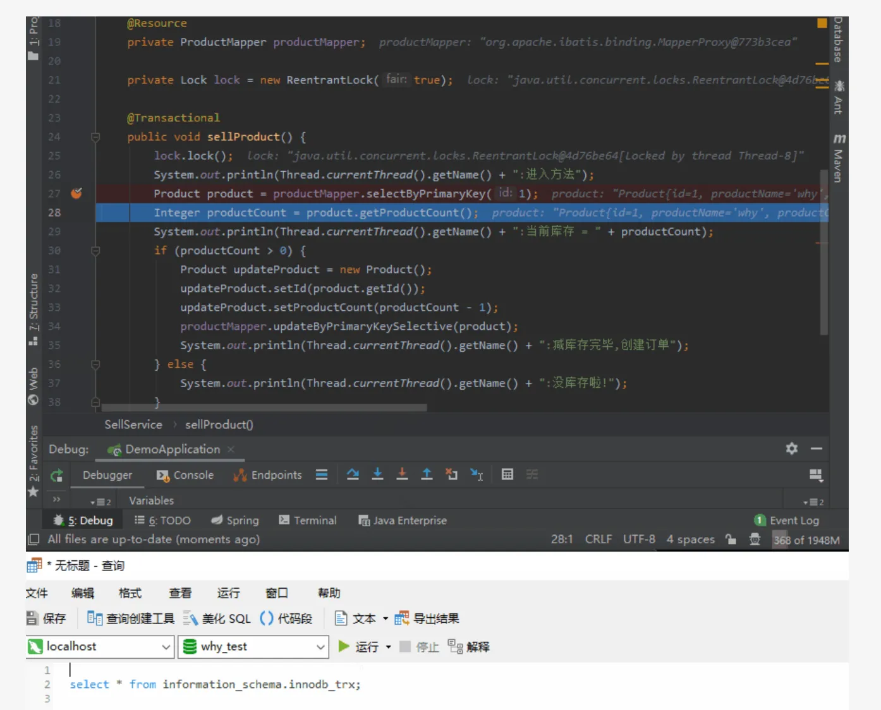Open the Maven side panel
The width and height of the screenshot is (881, 710).
click(x=839, y=157)
